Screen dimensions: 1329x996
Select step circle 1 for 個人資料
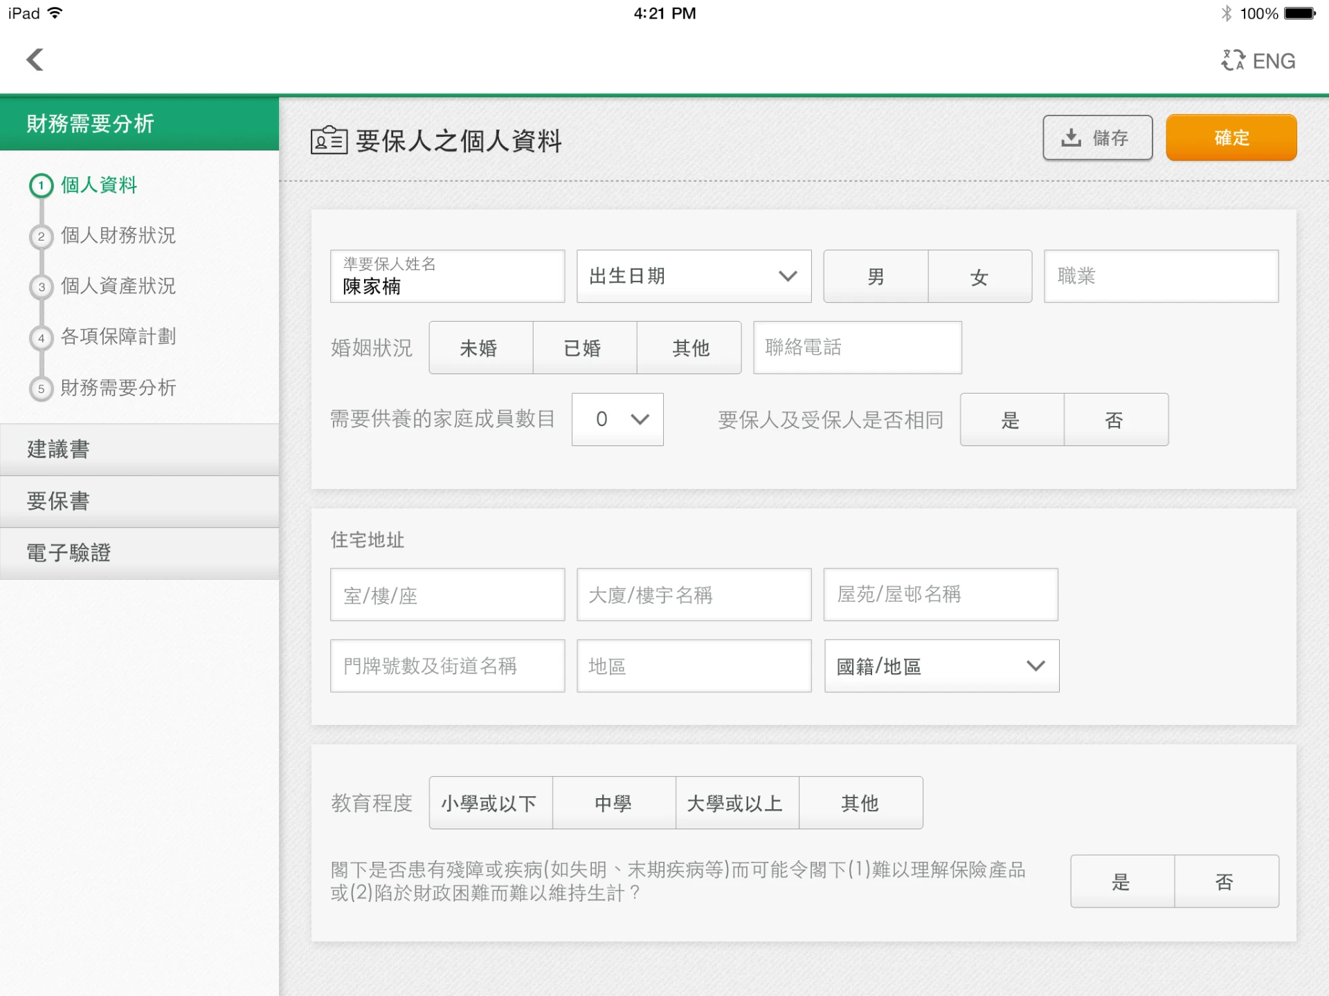tap(42, 185)
